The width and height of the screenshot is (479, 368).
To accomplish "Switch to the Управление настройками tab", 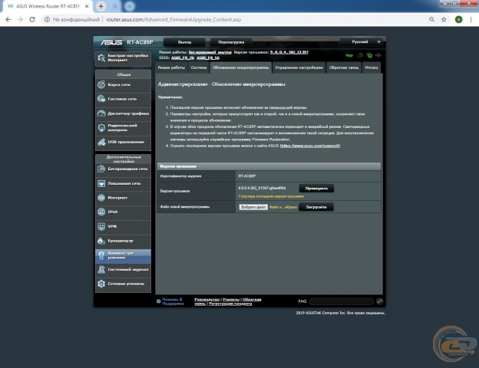I will (x=298, y=67).
